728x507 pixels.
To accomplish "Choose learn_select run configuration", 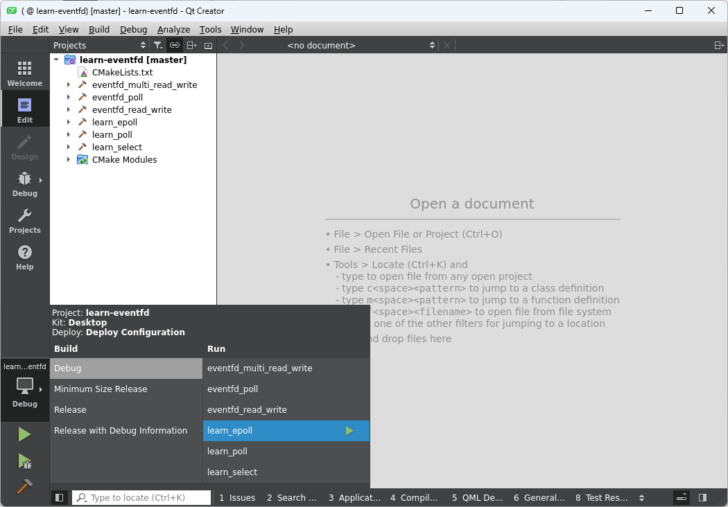I will pyautogui.click(x=286, y=472).
